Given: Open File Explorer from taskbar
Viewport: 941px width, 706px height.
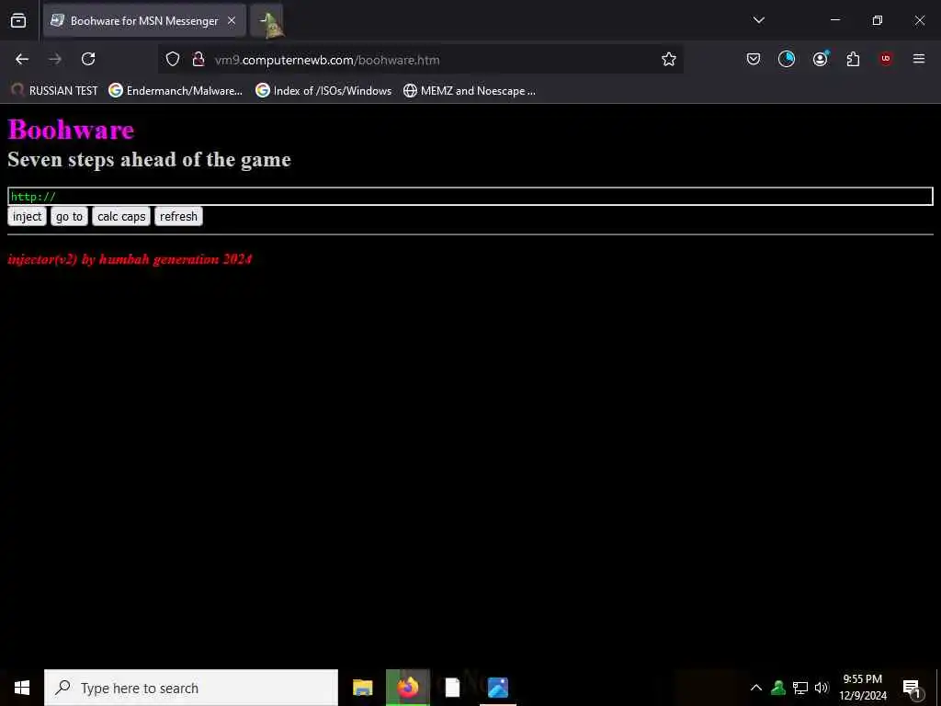Looking at the screenshot, I should pos(362,688).
